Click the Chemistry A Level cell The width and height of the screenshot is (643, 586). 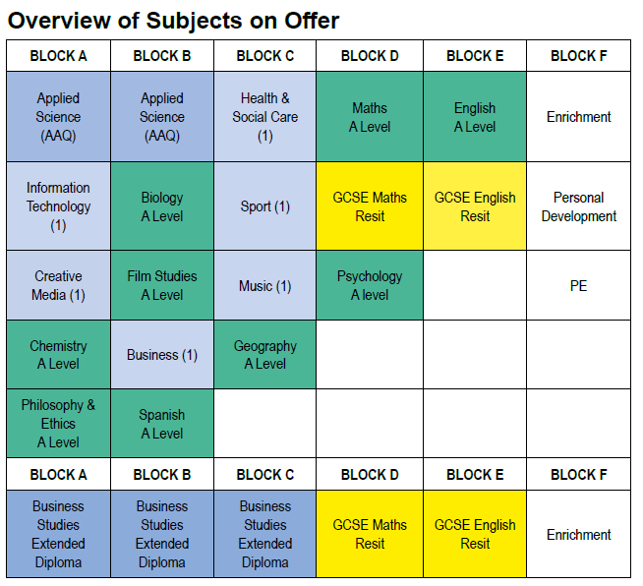pyautogui.click(x=58, y=355)
